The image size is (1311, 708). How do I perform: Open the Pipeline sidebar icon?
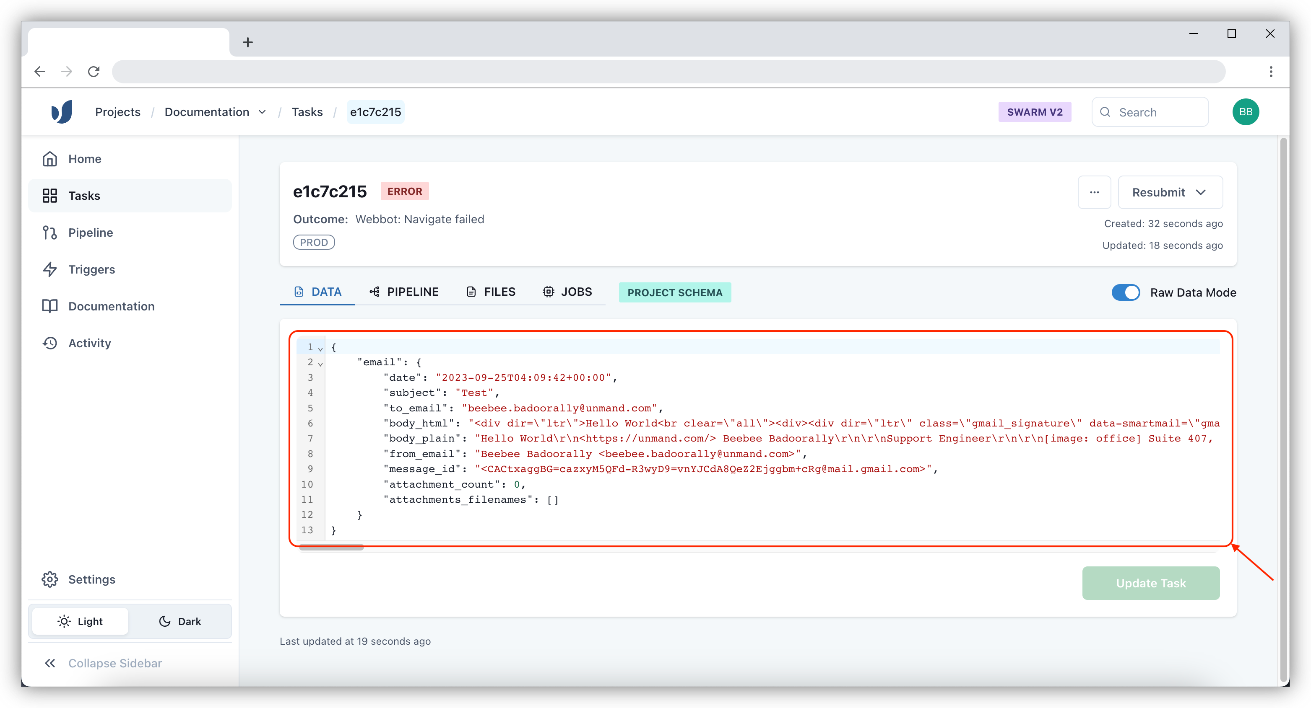(49, 233)
